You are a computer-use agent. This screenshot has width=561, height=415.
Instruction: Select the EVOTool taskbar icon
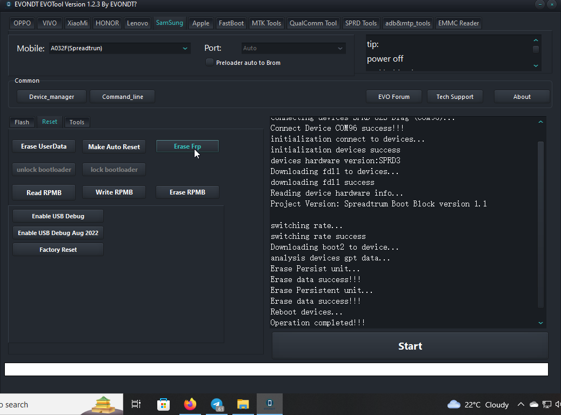tap(269, 404)
